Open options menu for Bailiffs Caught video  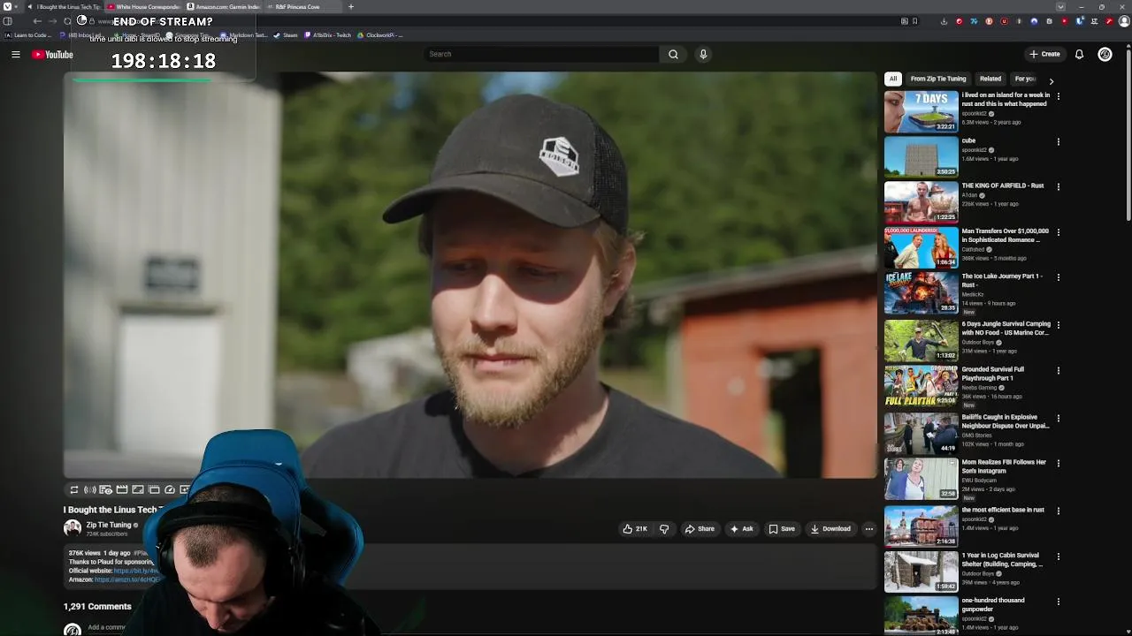[1059, 418]
